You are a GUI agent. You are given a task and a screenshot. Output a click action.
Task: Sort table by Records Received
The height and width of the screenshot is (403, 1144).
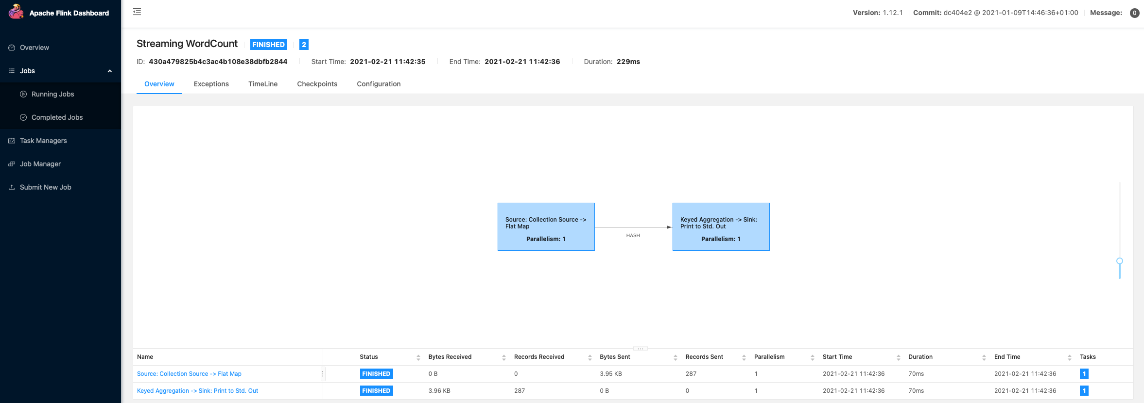pos(589,357)
